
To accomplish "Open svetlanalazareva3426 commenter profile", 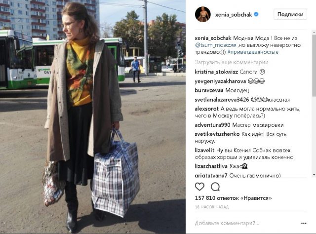I will pos(222,100).
